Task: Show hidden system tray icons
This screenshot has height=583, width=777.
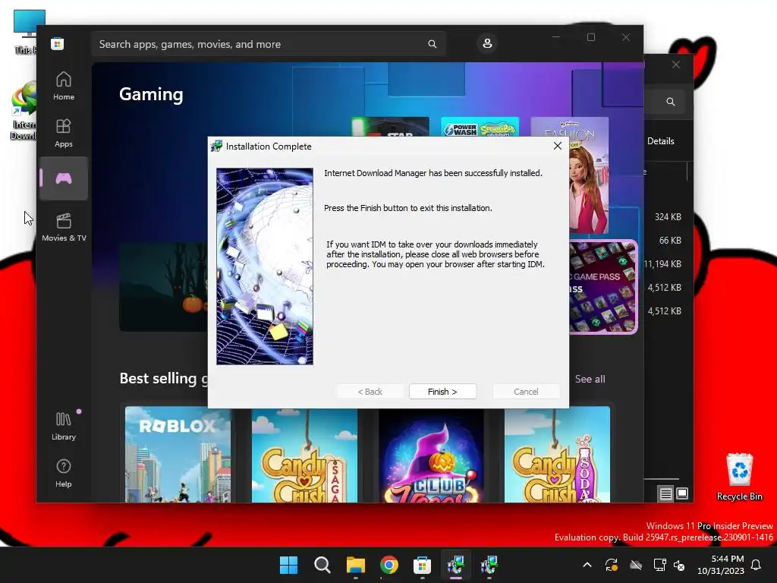Action: point(587,565)
